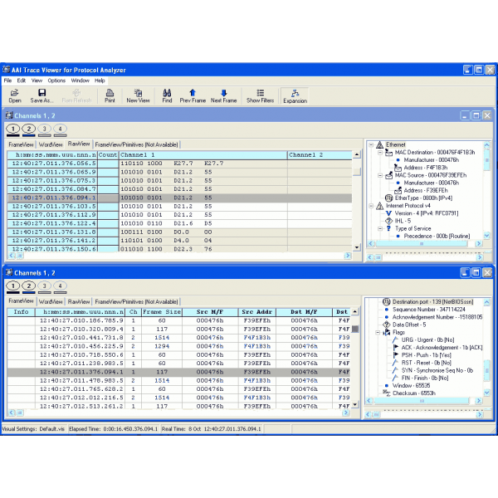Collapse the Ethernet tree node
Image resolution: width=498 pixels, height=498 pixels.
371,144
